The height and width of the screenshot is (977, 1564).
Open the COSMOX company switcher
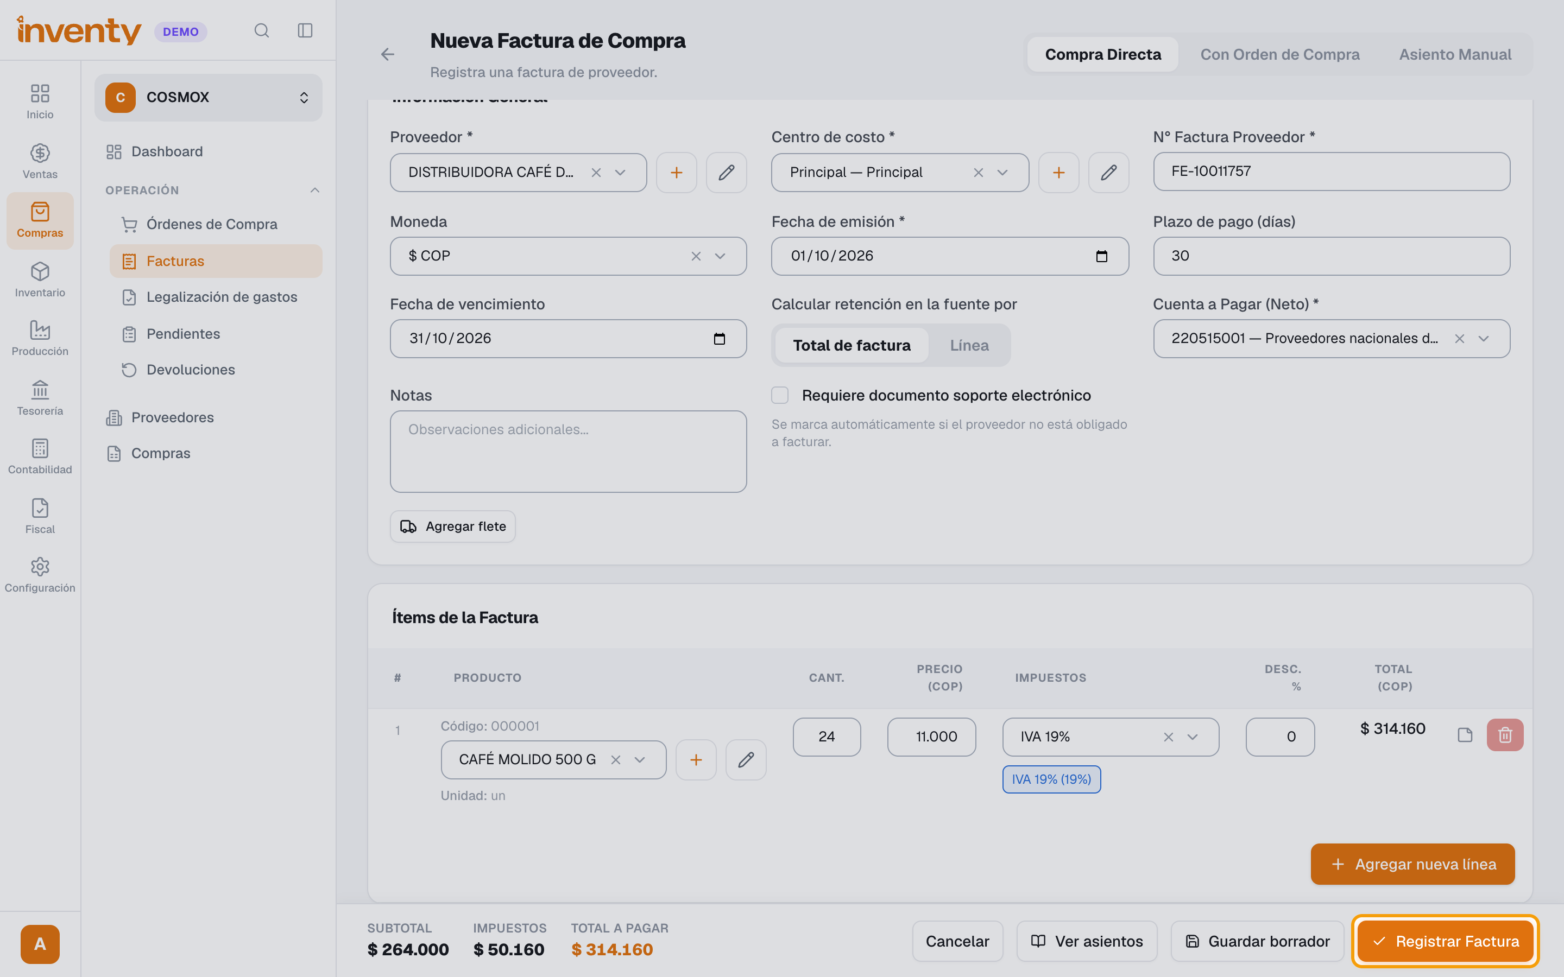tap(208, 98)
